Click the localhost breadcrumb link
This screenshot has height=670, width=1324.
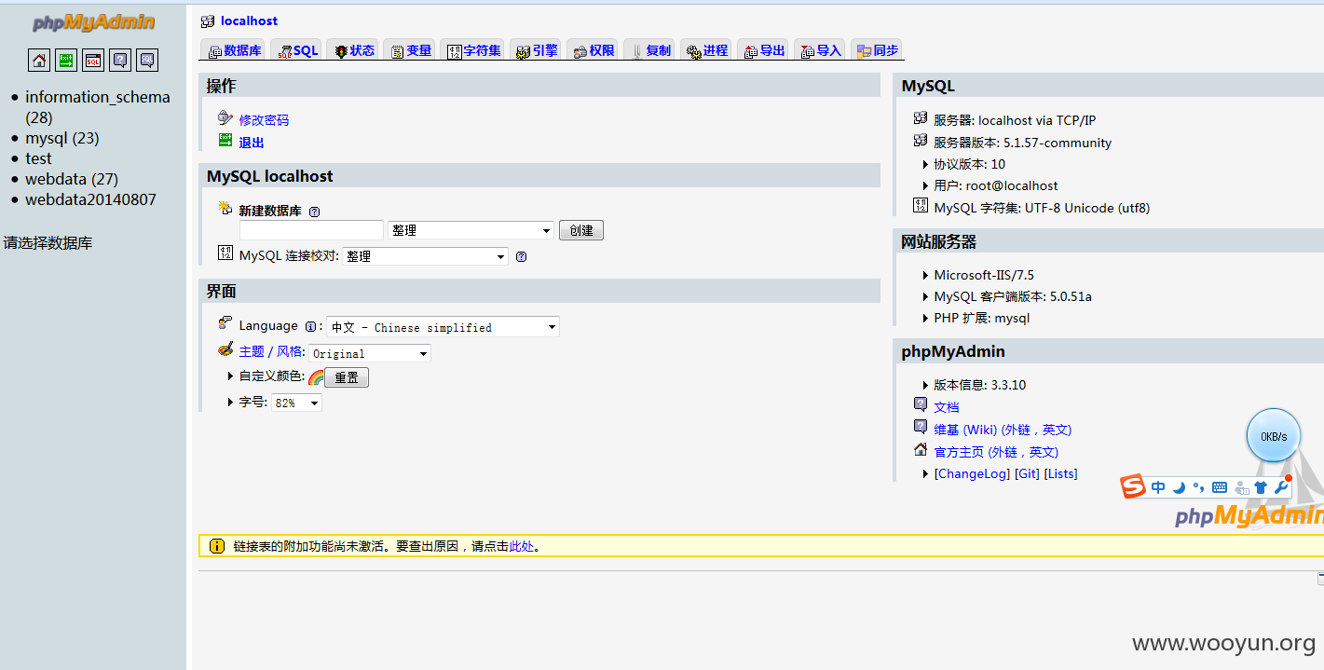click(x=249, y=21)
